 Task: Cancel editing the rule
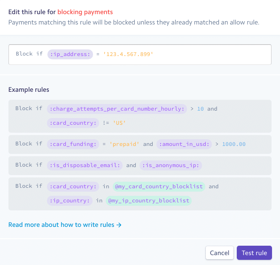(x=219, y=253)
